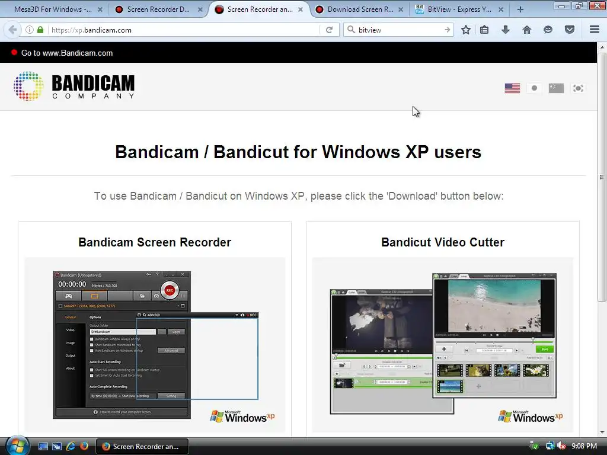Open the chat smiley toolbar icon
The height and width of the screenshot is (455, 607).
click(548, 30)
